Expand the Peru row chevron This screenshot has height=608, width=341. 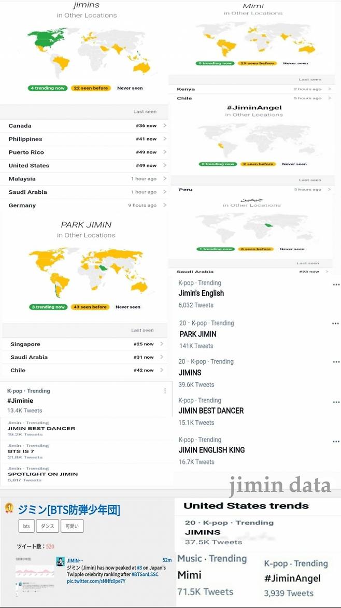click(x=330, y=189)
